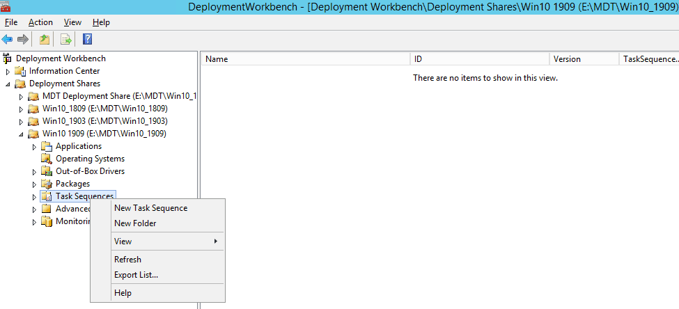Select the Task Sequences tree label
Screen dimensions: 679x309
[x=84, y=196]
